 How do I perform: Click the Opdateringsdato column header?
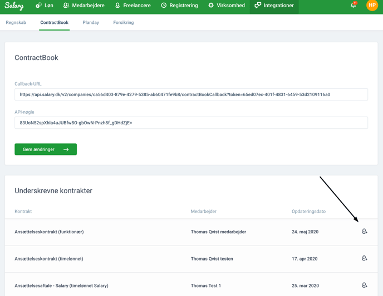click(x=308, y=211)
